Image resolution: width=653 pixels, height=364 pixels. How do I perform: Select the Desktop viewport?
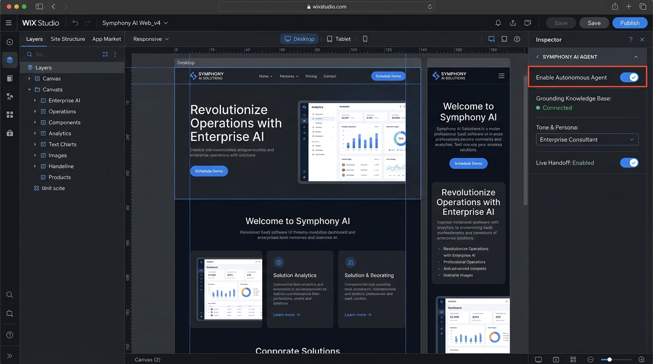pos(299,39)
